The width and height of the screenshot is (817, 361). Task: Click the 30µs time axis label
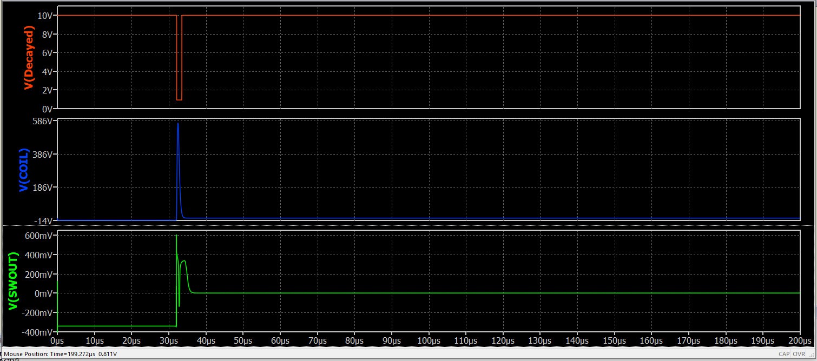169,341
